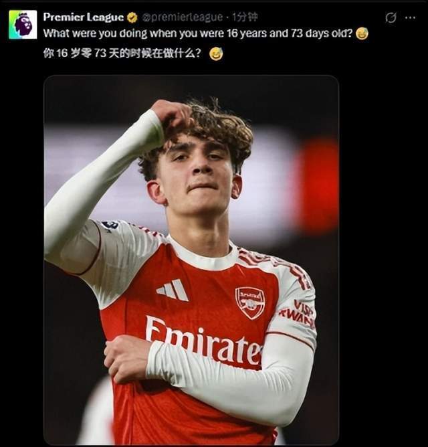Click the Arsenal crest on the shirt

(250, 302)
